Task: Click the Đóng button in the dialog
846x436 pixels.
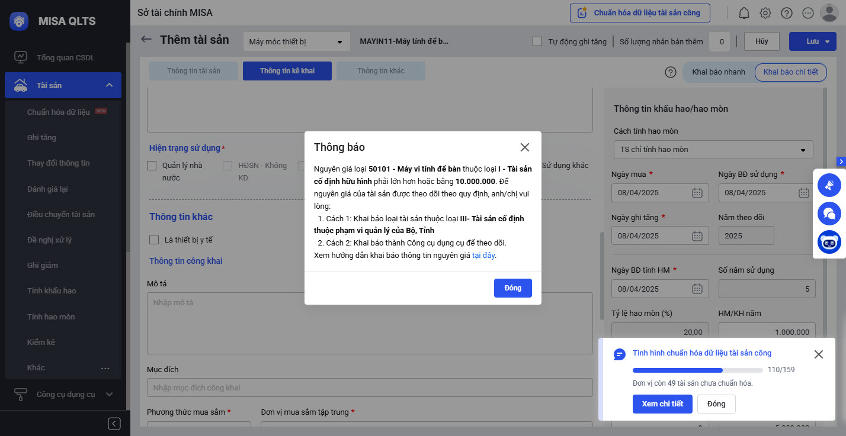Action: click(512, 288)
